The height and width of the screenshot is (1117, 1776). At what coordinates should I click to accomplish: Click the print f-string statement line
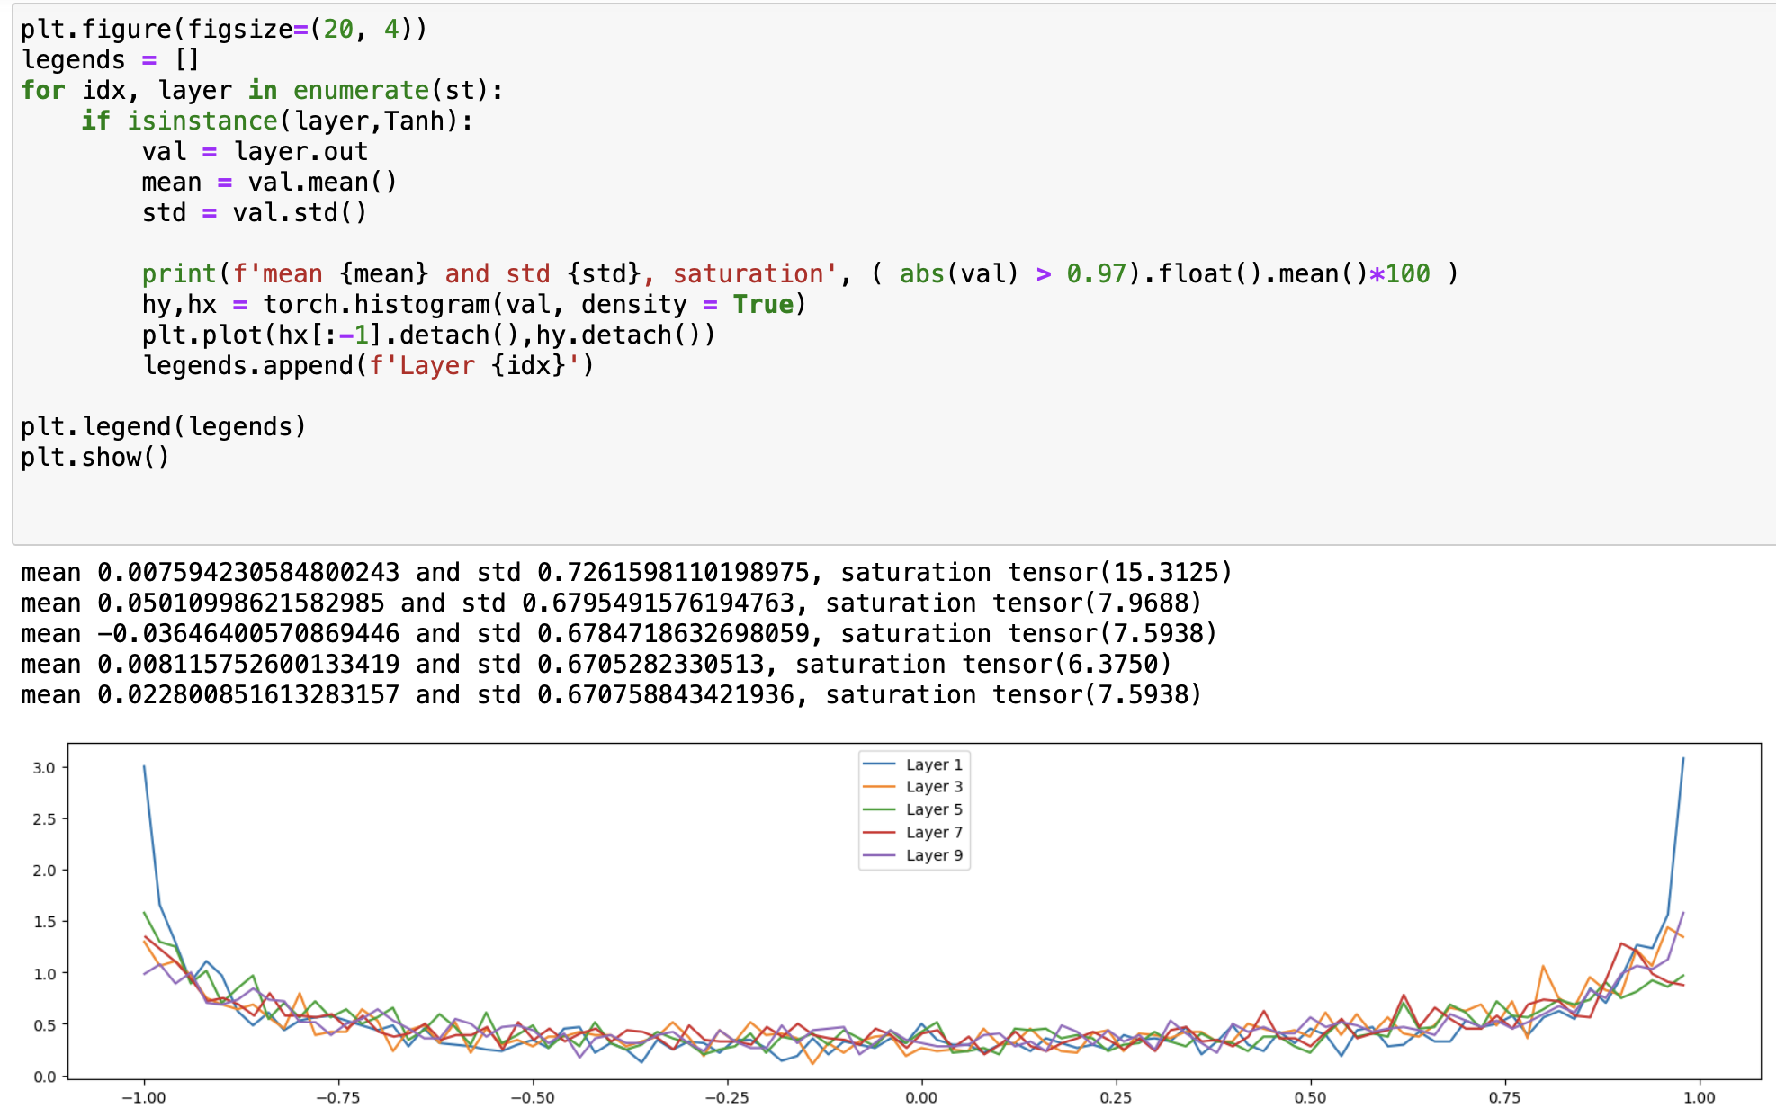[x=799, y=273]
